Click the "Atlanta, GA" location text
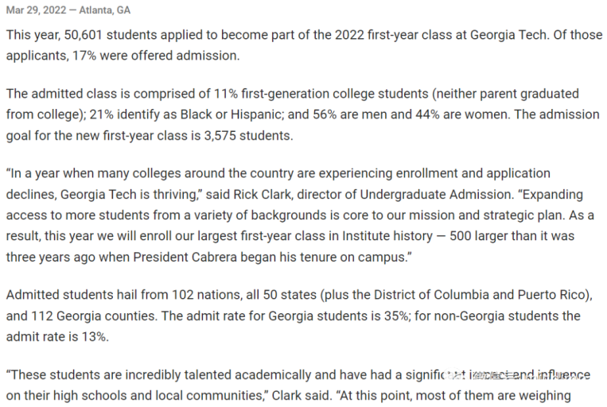607x407 pixels. click(105, 10)
